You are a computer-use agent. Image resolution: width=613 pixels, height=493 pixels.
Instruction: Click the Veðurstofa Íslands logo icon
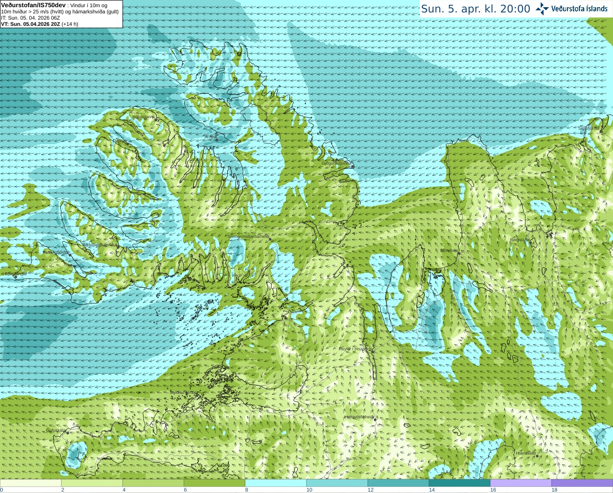542,9
